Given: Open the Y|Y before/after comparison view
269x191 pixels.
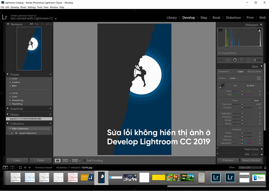Looking at the screenshot, I should [75, 161].
